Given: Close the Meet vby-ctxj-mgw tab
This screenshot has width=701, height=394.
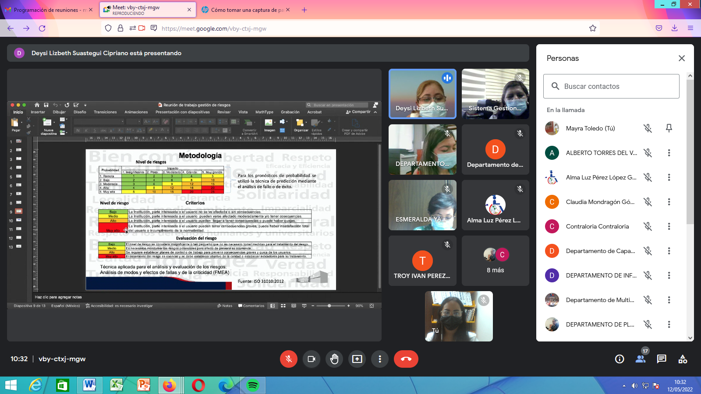Looking at the screenshot, I should pos(189,10).
